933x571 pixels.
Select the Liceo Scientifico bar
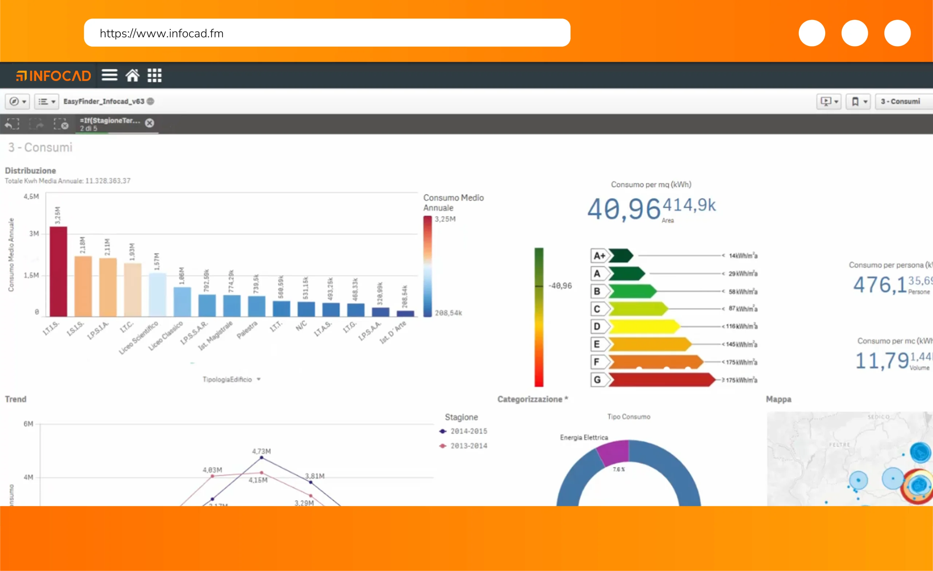tap(157, 295)
